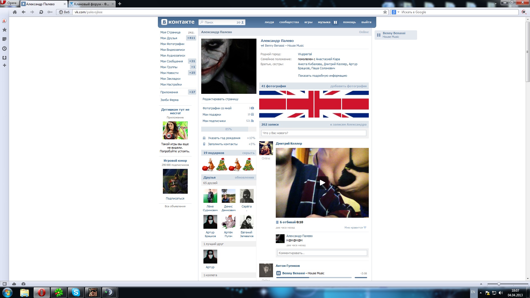Pause music in VK header
This screenshot has height=298, width=530.
pyautogui.click(x=335, y=22)
